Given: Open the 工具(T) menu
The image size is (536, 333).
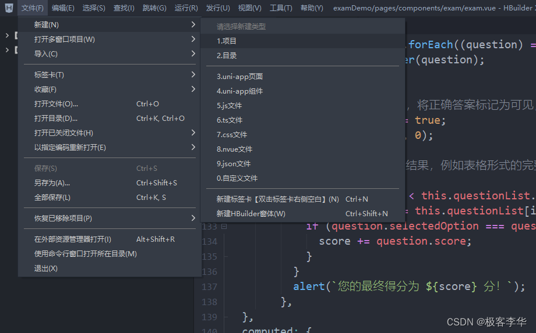Looking at the screenshot, I should pos(281,8).
